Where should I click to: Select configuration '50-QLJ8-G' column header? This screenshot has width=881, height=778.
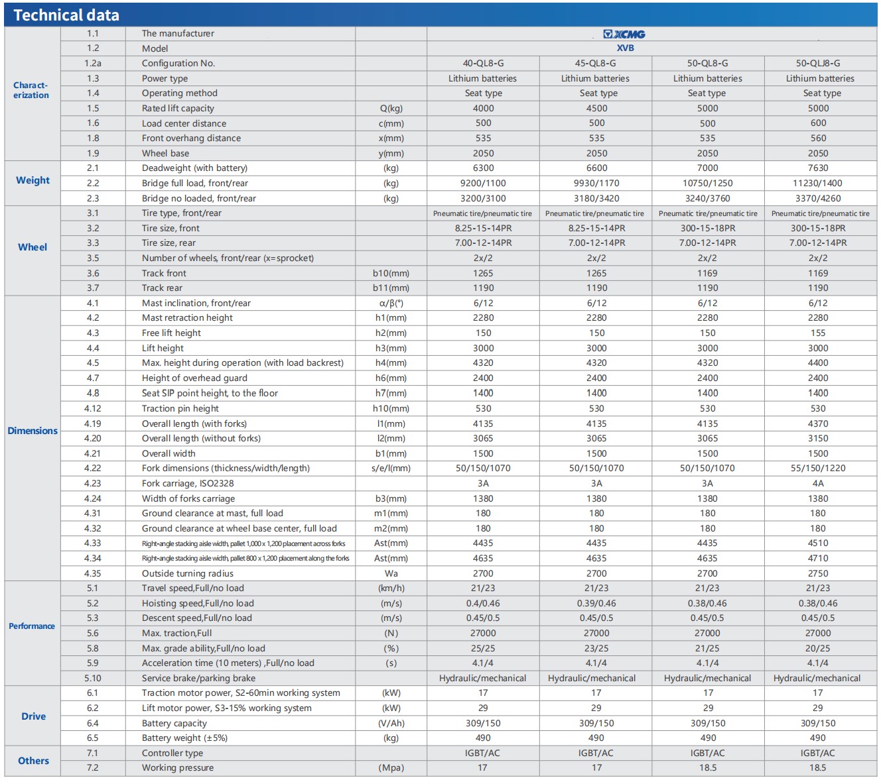tap(818, 64)
